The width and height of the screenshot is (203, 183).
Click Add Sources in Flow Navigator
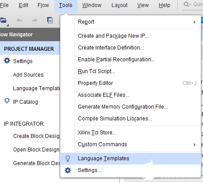[28, 75]
